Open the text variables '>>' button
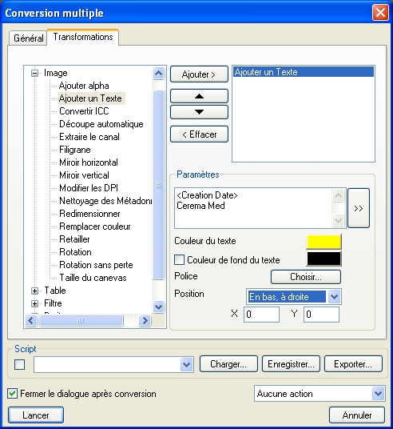This screenshot has width=393, height=429. pos(359,208)
